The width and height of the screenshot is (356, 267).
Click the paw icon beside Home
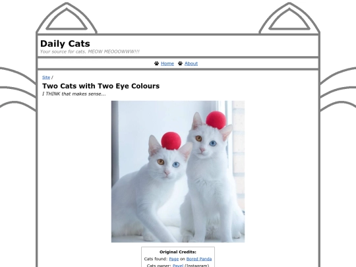pos(157,63)
